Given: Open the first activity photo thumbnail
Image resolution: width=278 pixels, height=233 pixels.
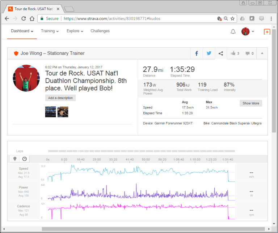Looking at the screenshot, I should pyautogui.click(x=51, y=112).
